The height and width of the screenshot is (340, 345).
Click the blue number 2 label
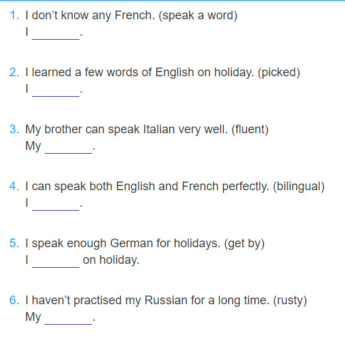point(15,72)
